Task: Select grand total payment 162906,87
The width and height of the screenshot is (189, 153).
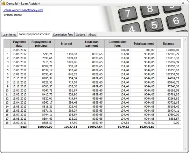Action: 144,127
